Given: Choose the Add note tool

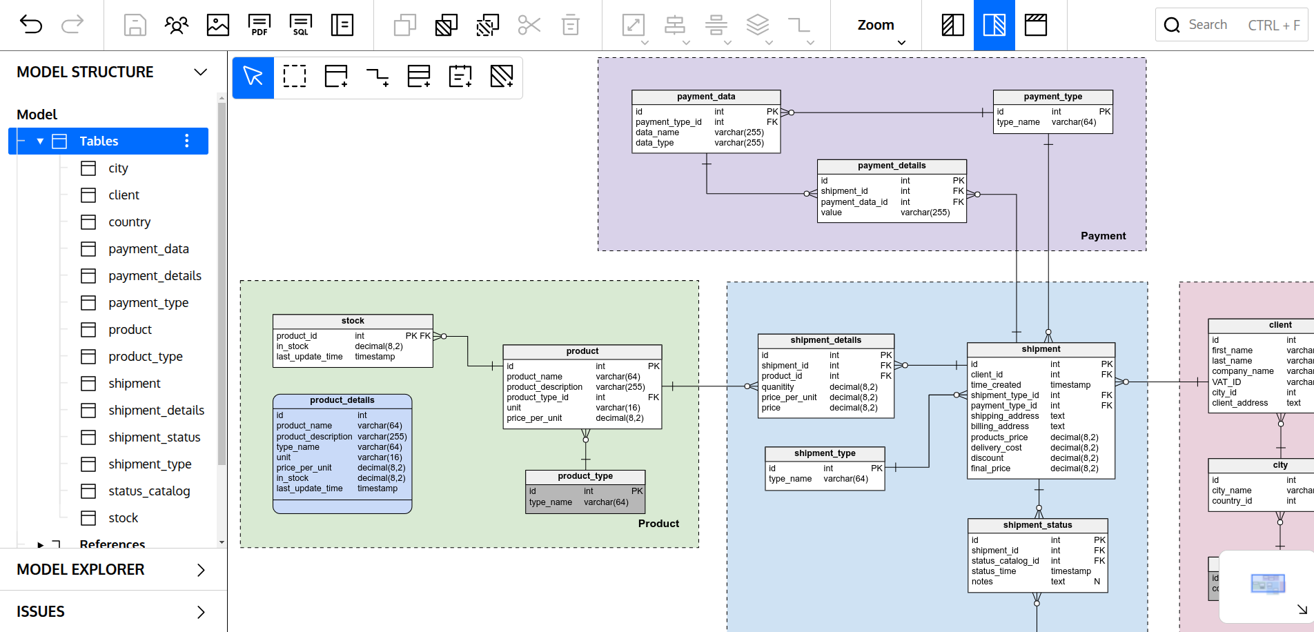Looking at the screenshot, I should coord(460,76).
